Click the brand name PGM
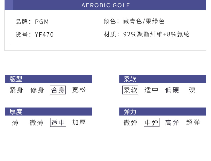The height and width of the screenshot is (161, 211). (42, 22)
